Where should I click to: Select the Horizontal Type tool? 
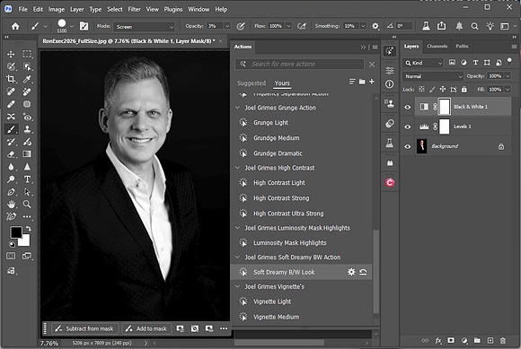point(27,179)
